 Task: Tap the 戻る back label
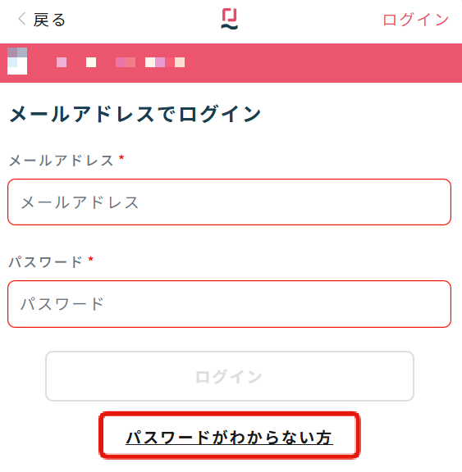(x=49, y=20)
